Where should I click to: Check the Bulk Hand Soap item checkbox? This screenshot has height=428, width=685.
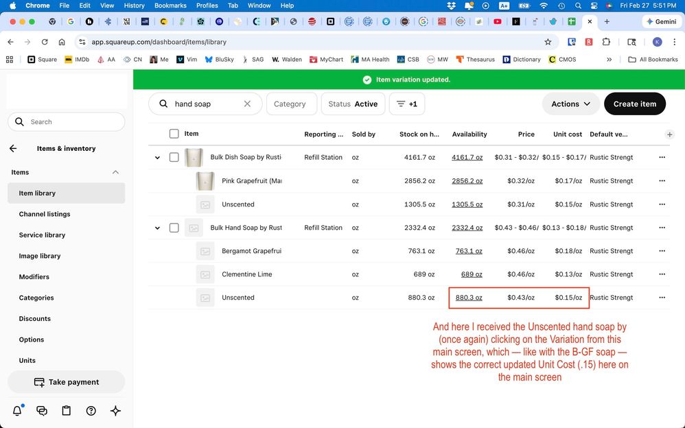pos(174,228)
